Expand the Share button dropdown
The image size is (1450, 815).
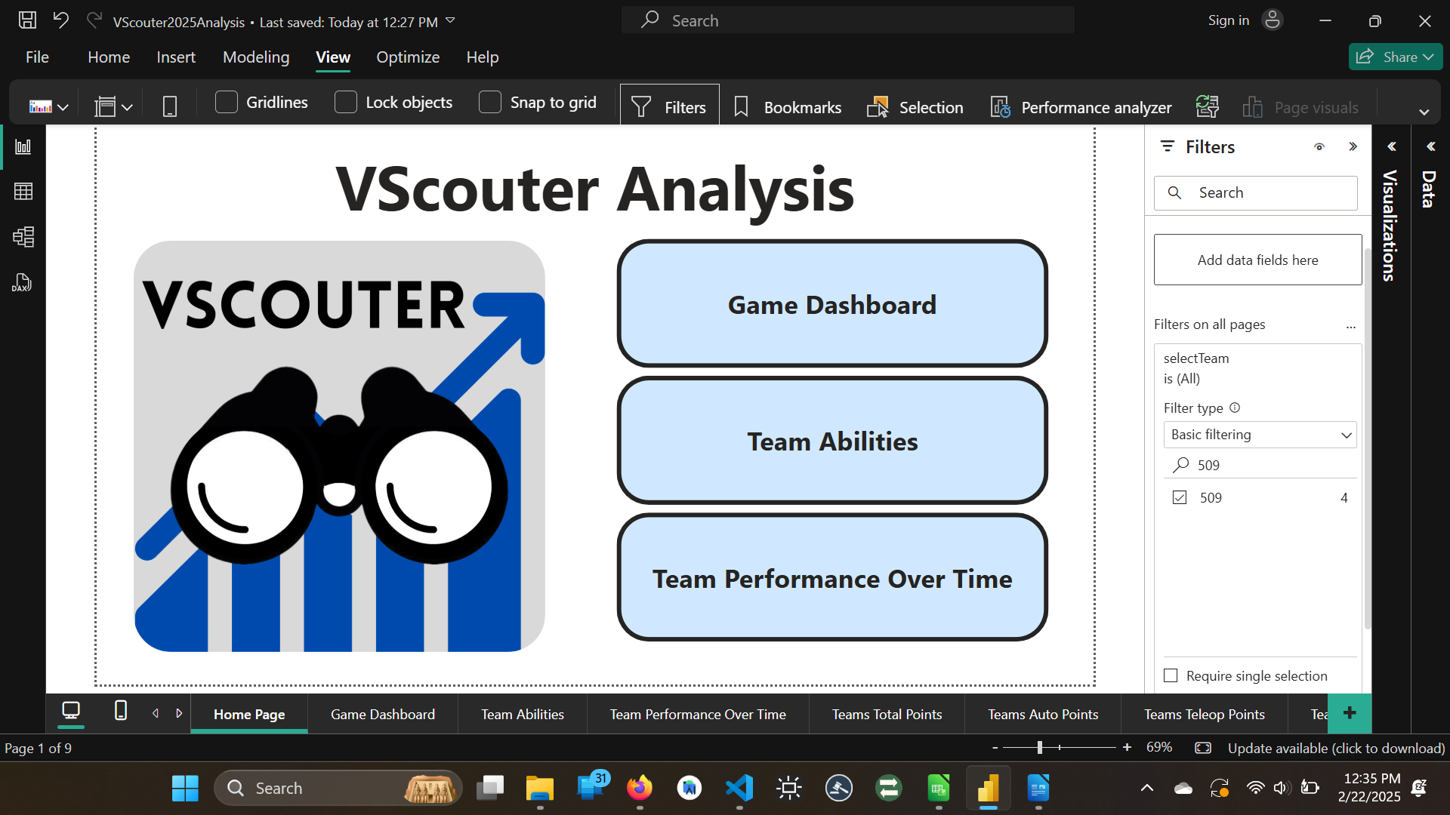point(1428,57)
